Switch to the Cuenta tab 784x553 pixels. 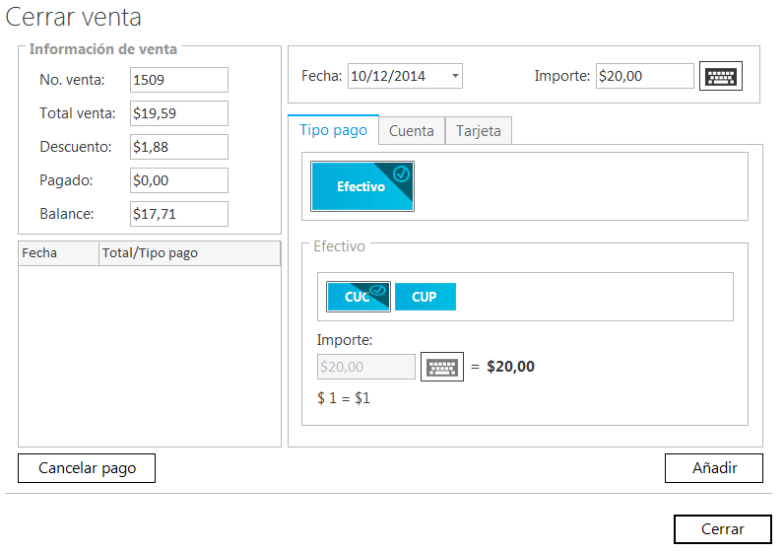(412, 131)
